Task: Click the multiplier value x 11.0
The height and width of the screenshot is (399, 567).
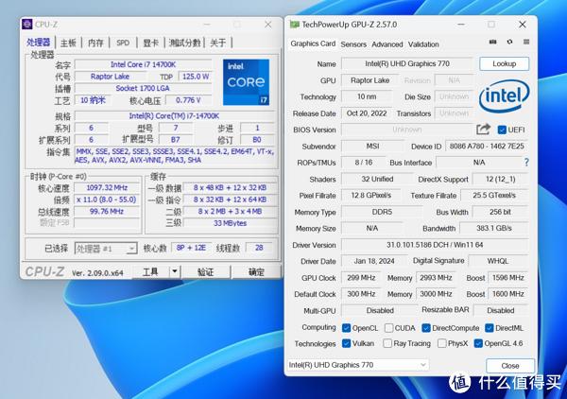Action: click(x=107, y=199)
